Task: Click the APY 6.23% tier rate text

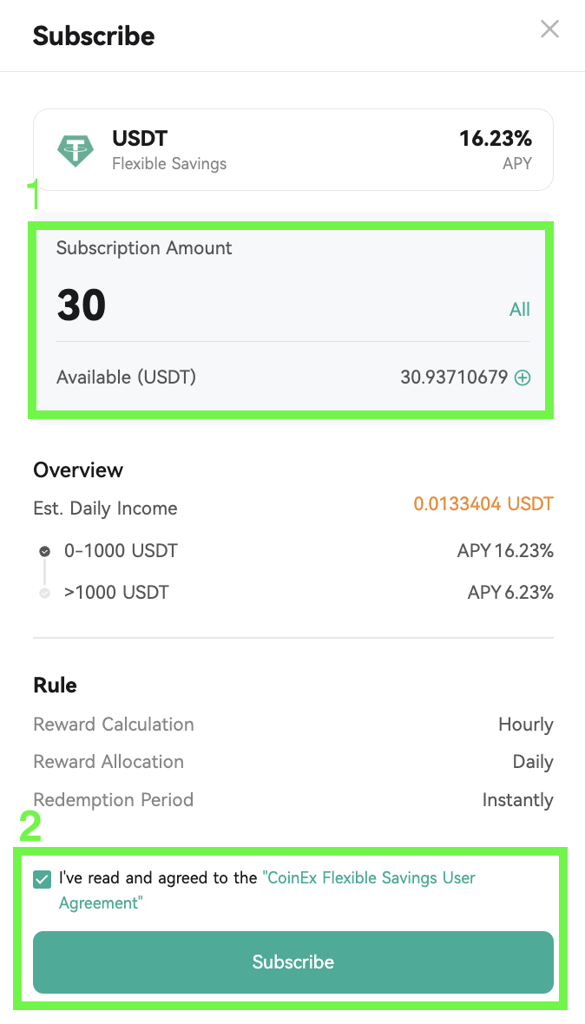Action: (510, 593)
